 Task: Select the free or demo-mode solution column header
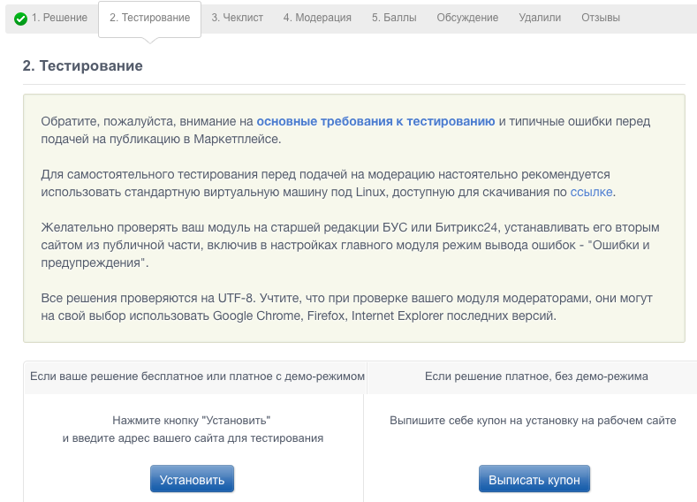click(197, 376)
